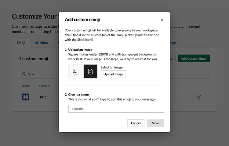Image resolution: width=229 pixels, height=146 pixels.
Task: Save the new custom emoji
Action: tap(155, 123)
